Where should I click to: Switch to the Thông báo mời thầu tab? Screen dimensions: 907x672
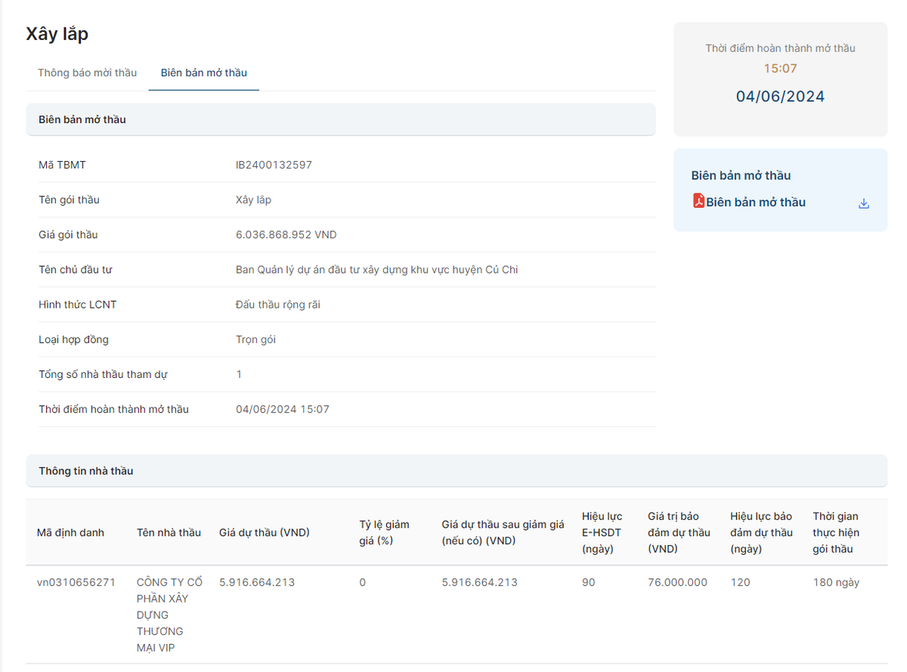88,73
